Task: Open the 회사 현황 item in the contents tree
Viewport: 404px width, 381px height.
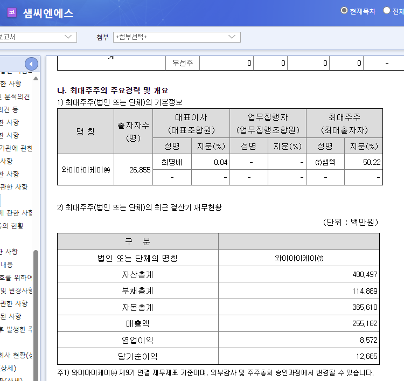Action: [16, 355]
